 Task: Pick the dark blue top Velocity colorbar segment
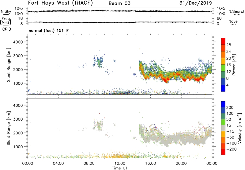pyautogui.click(x=223, y=104)
